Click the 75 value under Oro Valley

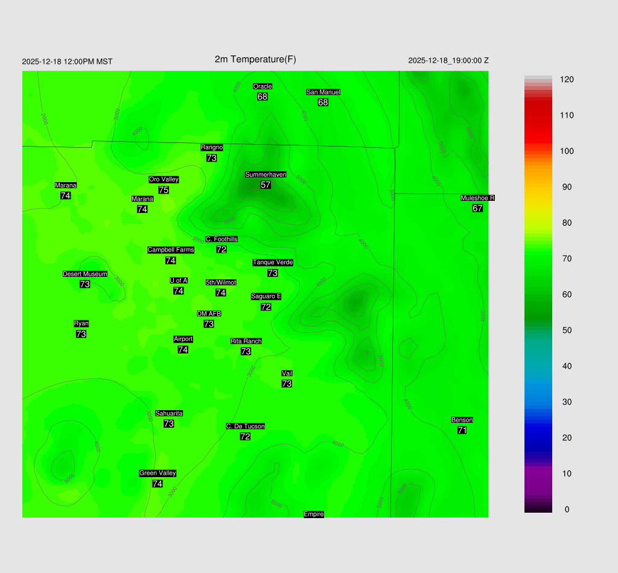coord(164,190)
